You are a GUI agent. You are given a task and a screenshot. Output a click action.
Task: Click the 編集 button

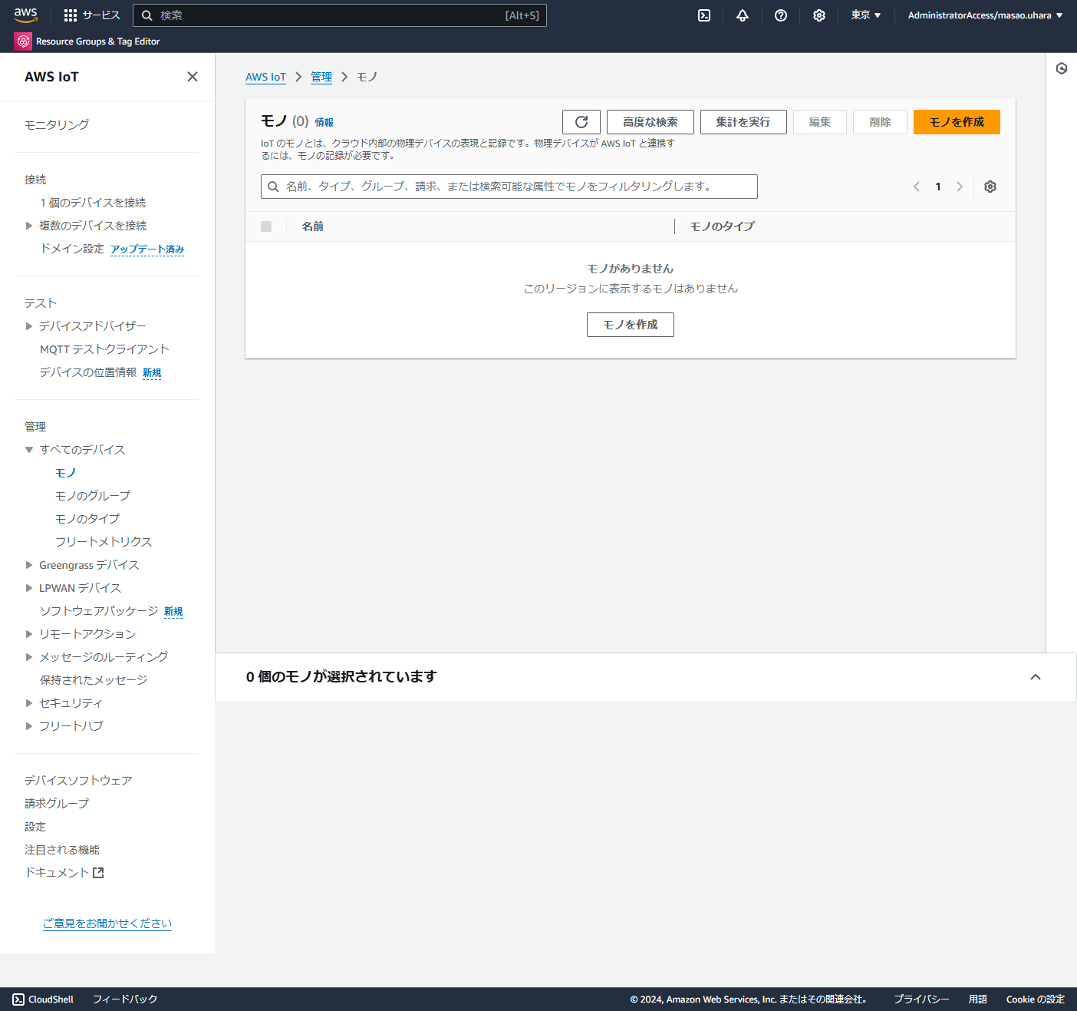pos(820,122)
